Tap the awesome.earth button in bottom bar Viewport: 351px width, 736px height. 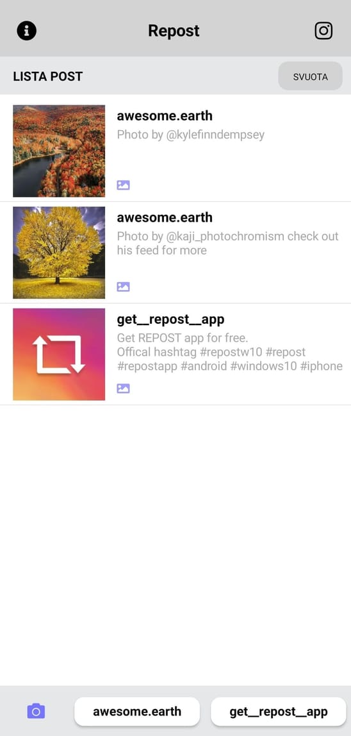(x=137, y=711)
